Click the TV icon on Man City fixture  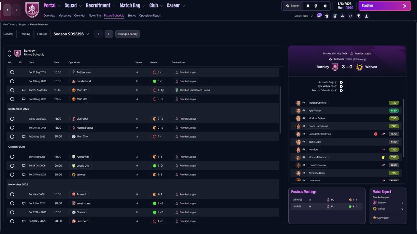[24, 137]
